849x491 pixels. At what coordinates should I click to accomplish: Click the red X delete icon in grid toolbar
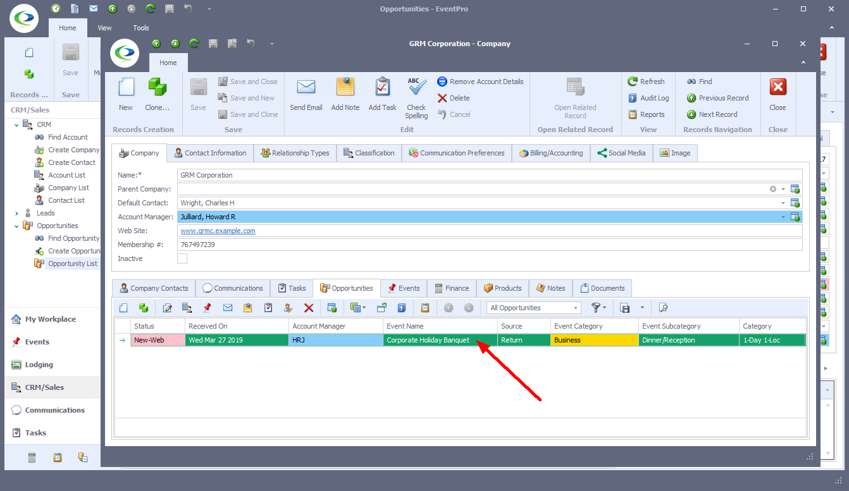[309, 308]
